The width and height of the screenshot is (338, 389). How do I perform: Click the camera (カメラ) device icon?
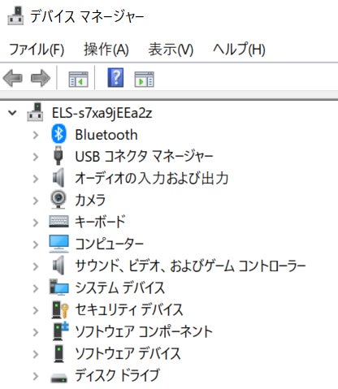pos(58,200)
